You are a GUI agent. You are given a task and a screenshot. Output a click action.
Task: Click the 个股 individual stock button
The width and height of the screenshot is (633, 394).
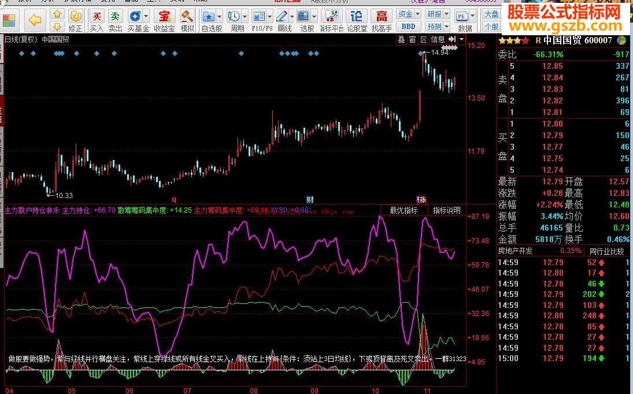tap(491, 27)
